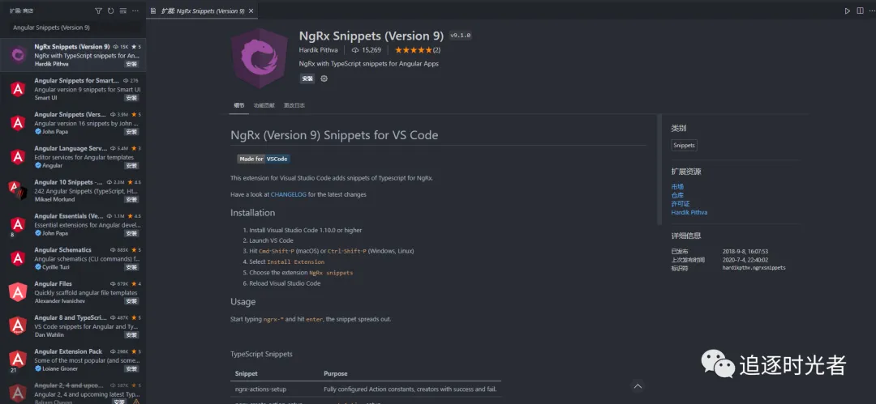The height and width of the screenshot is (404, 876).
Task: Install the Angular Language Service extension
Action: coord(131,166)
